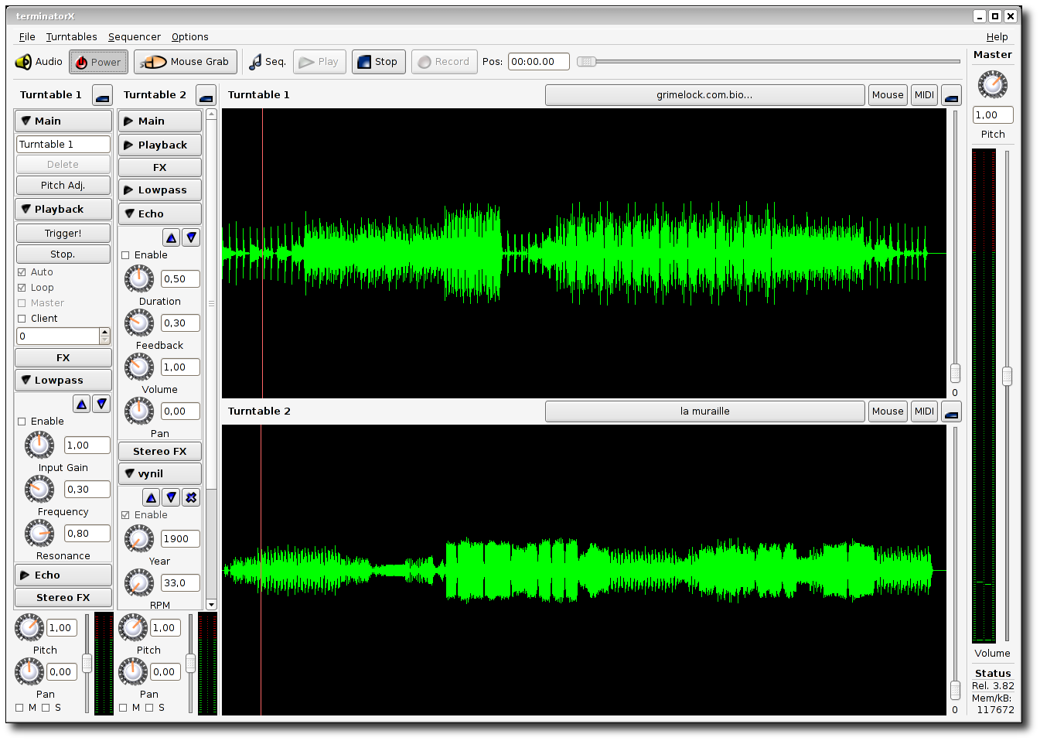This screenshot has height=741, width=1040.
Task: Remove the vynil effect plugin
Action: (x=191, y=497)
